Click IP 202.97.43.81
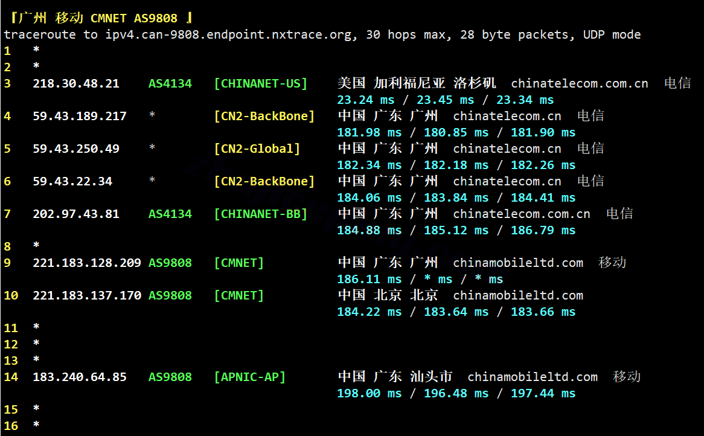The width and height of the screenshot is (704, 436). [x=76, y=214]
